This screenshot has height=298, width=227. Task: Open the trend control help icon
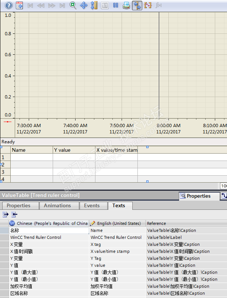[x=8, y=5]
